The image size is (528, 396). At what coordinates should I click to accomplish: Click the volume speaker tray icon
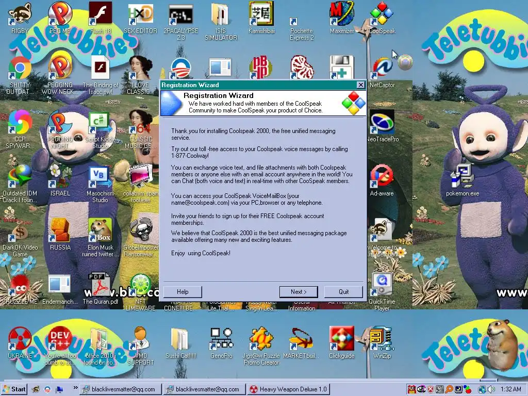point(491,389)
